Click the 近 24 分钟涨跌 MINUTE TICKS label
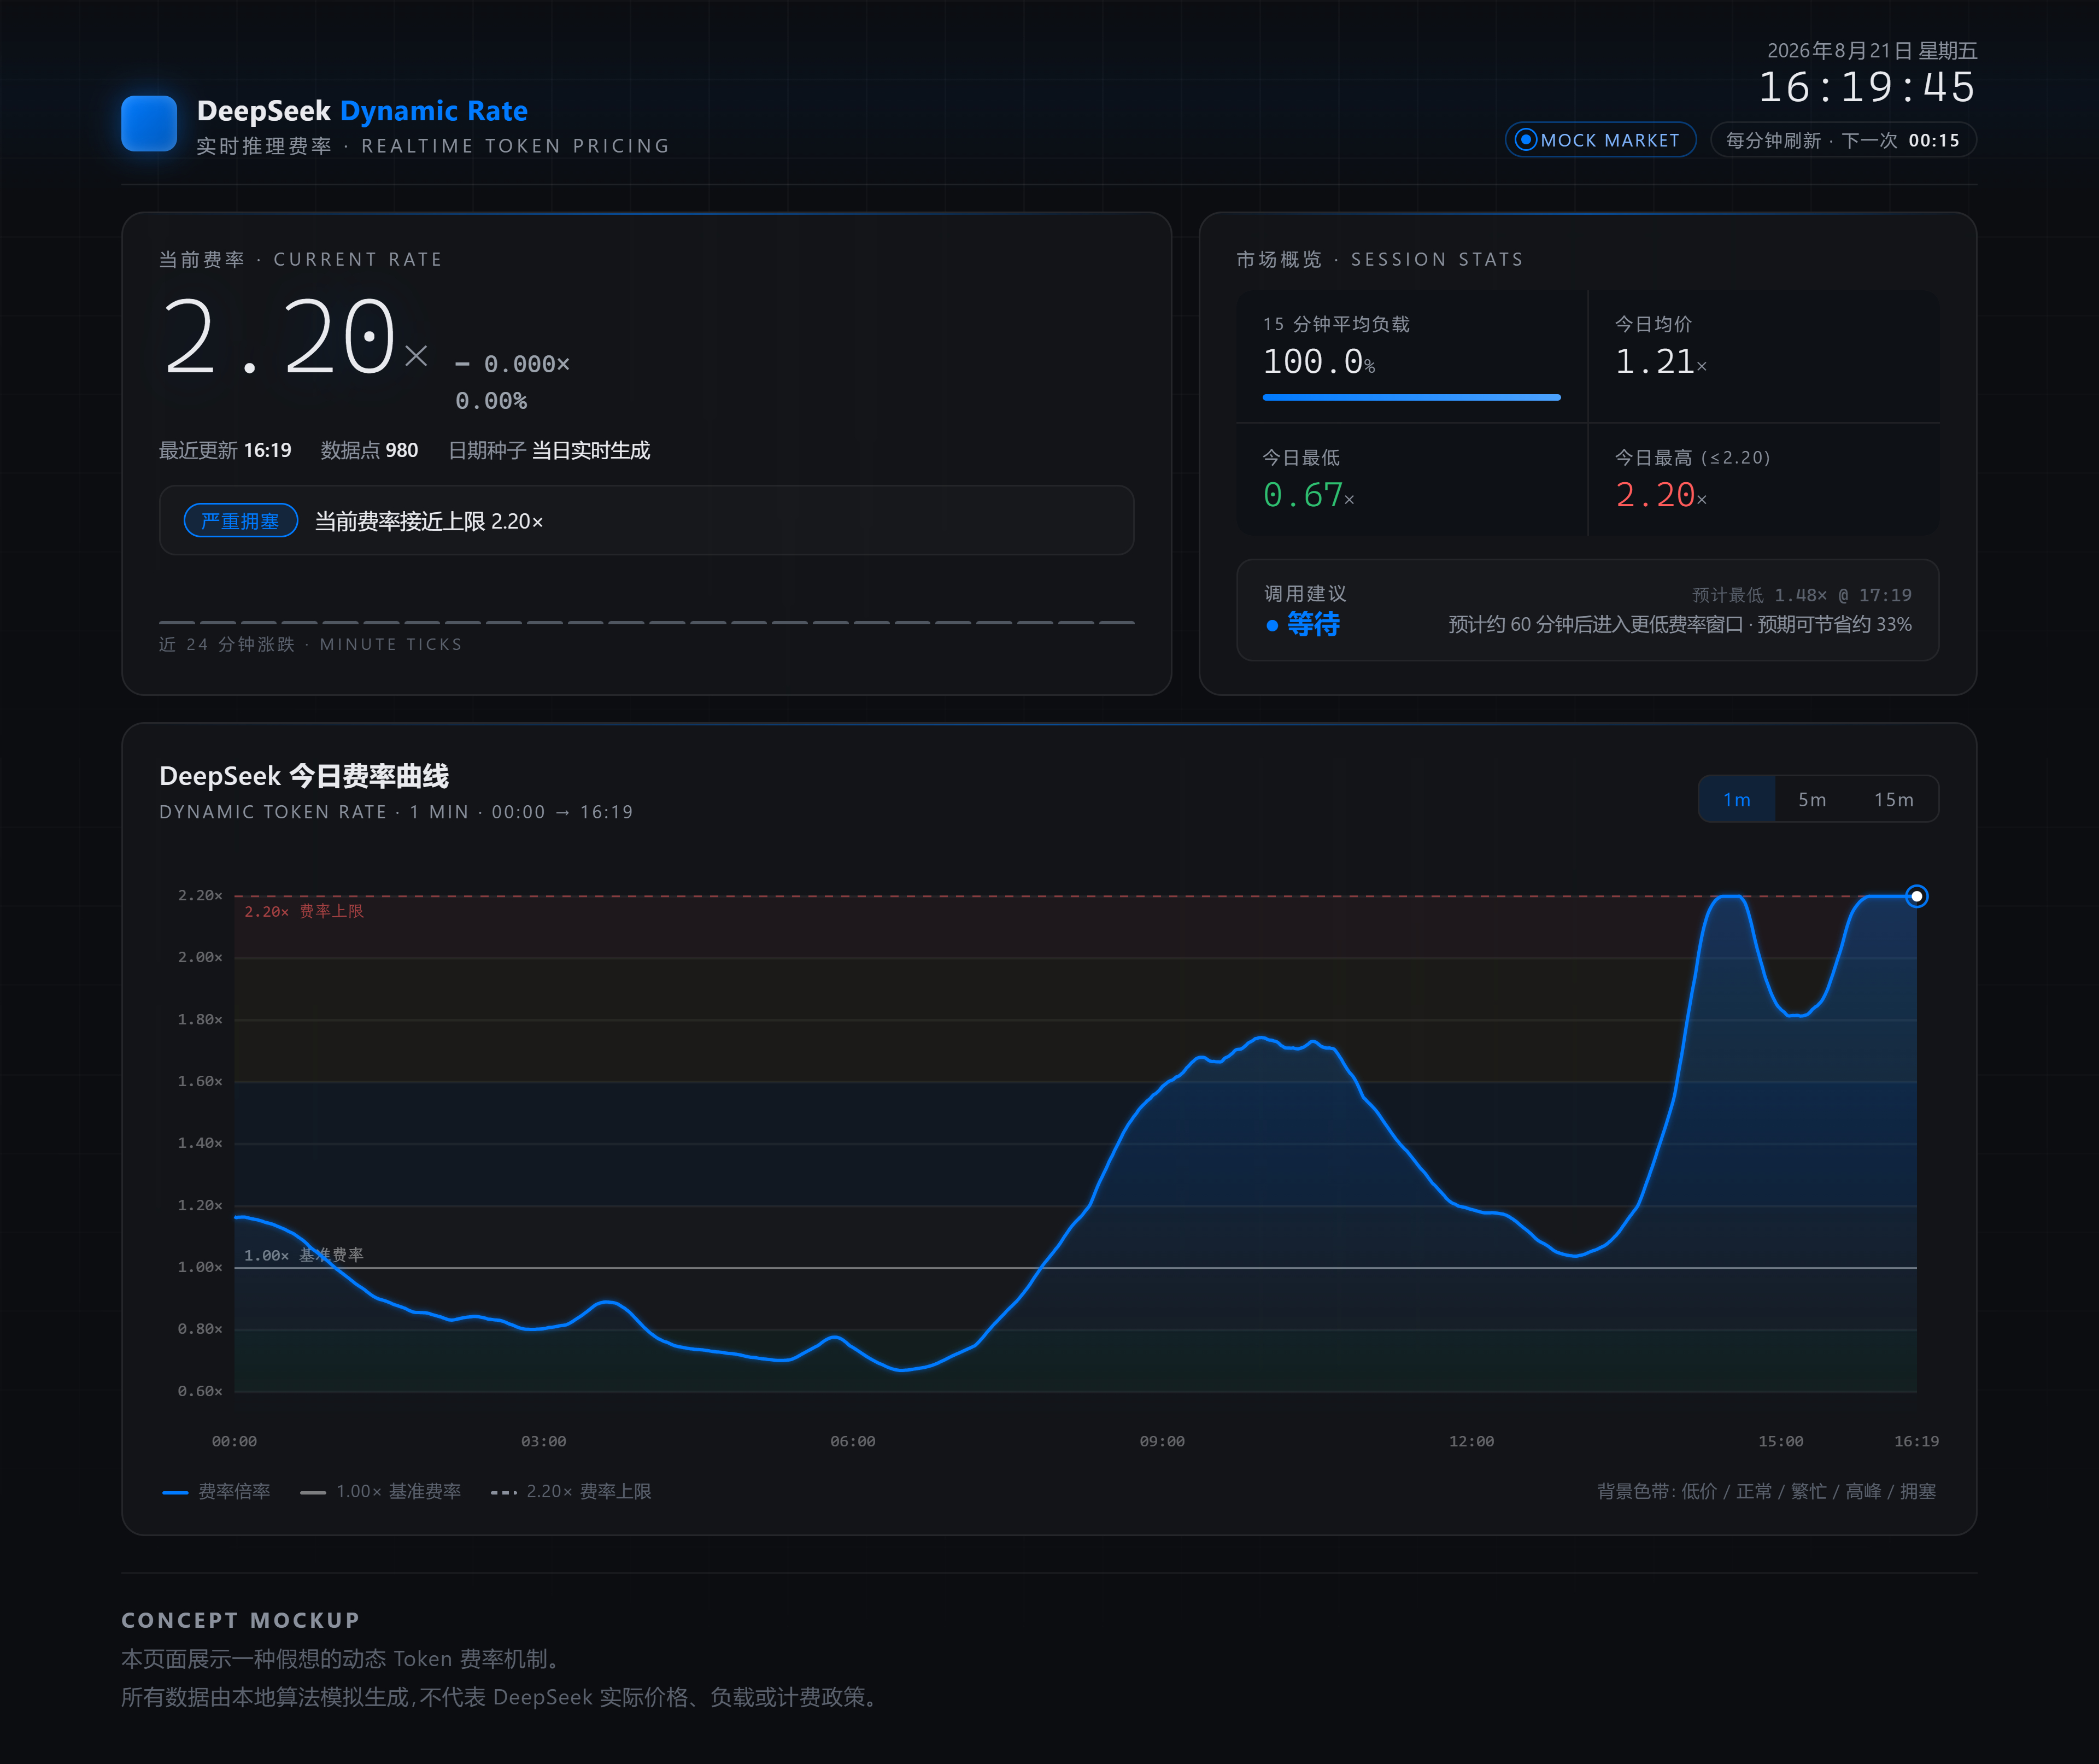The height and width of the screenshot is (1764, 2099). click(310, 645)
